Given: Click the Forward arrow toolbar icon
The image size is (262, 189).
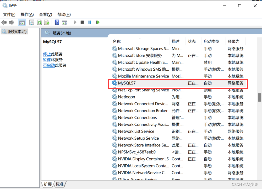Looking at the screenshot, I should point(11,22).
